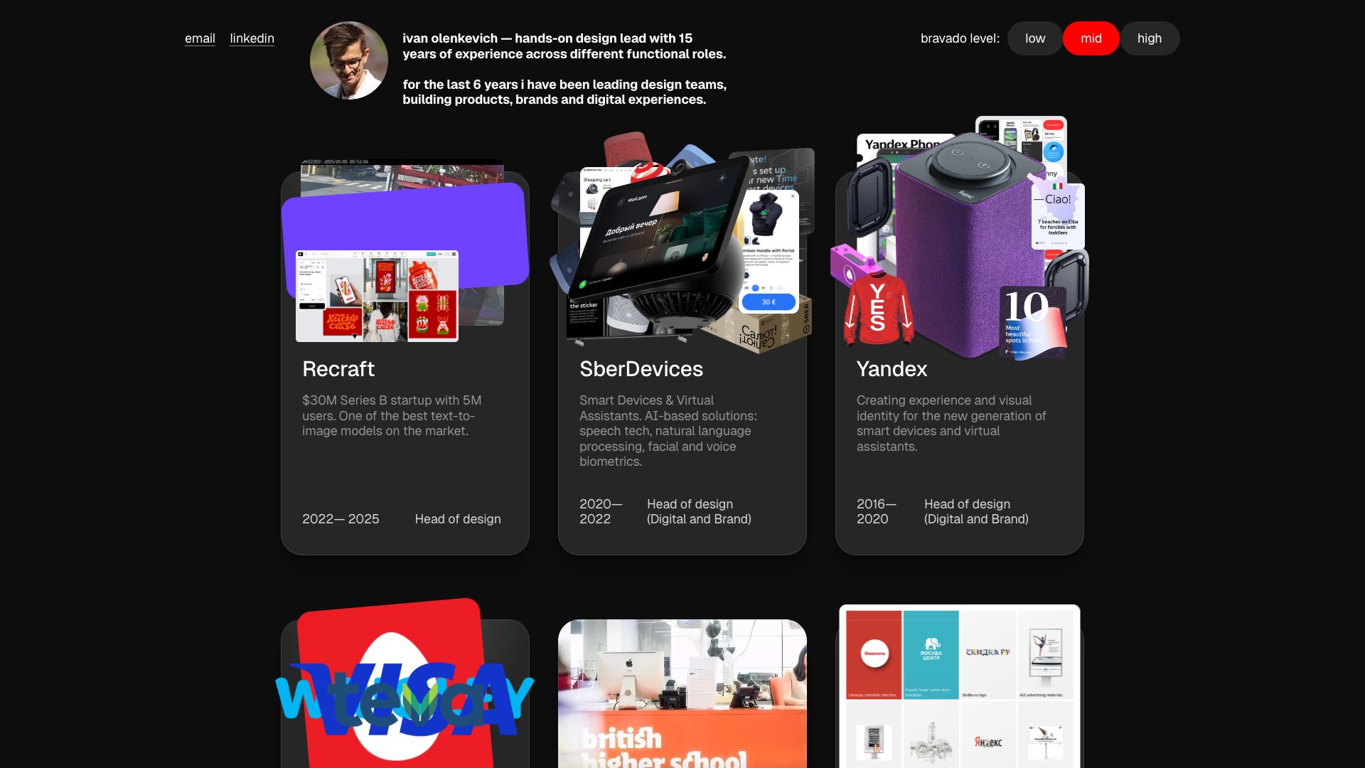Click 'ivan olenkevich — hands-on design lead' headline
1365x768 pixels.
pyautogui.click(x=564, y=46)
